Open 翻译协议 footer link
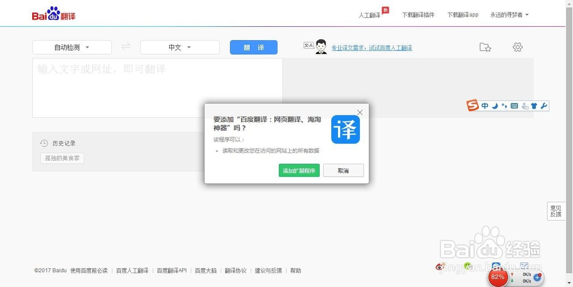Screen dimensions: 573x287 pyautogui.click(x=236, y=270)
